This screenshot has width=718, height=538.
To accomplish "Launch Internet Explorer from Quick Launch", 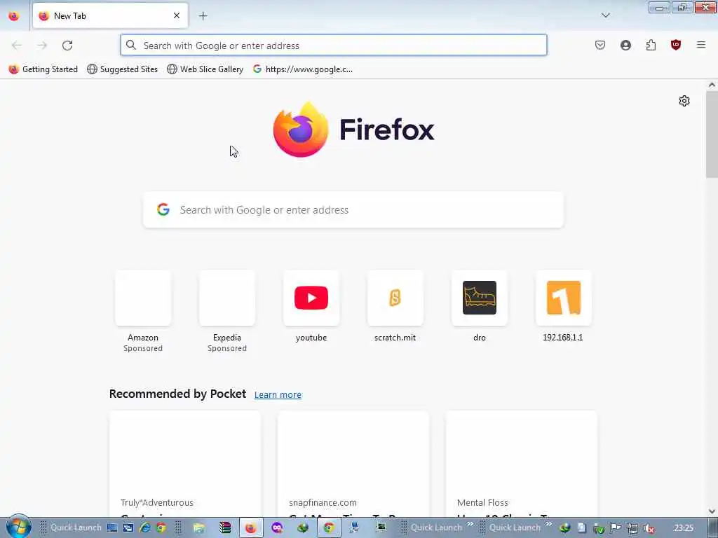I will [144, 527].
